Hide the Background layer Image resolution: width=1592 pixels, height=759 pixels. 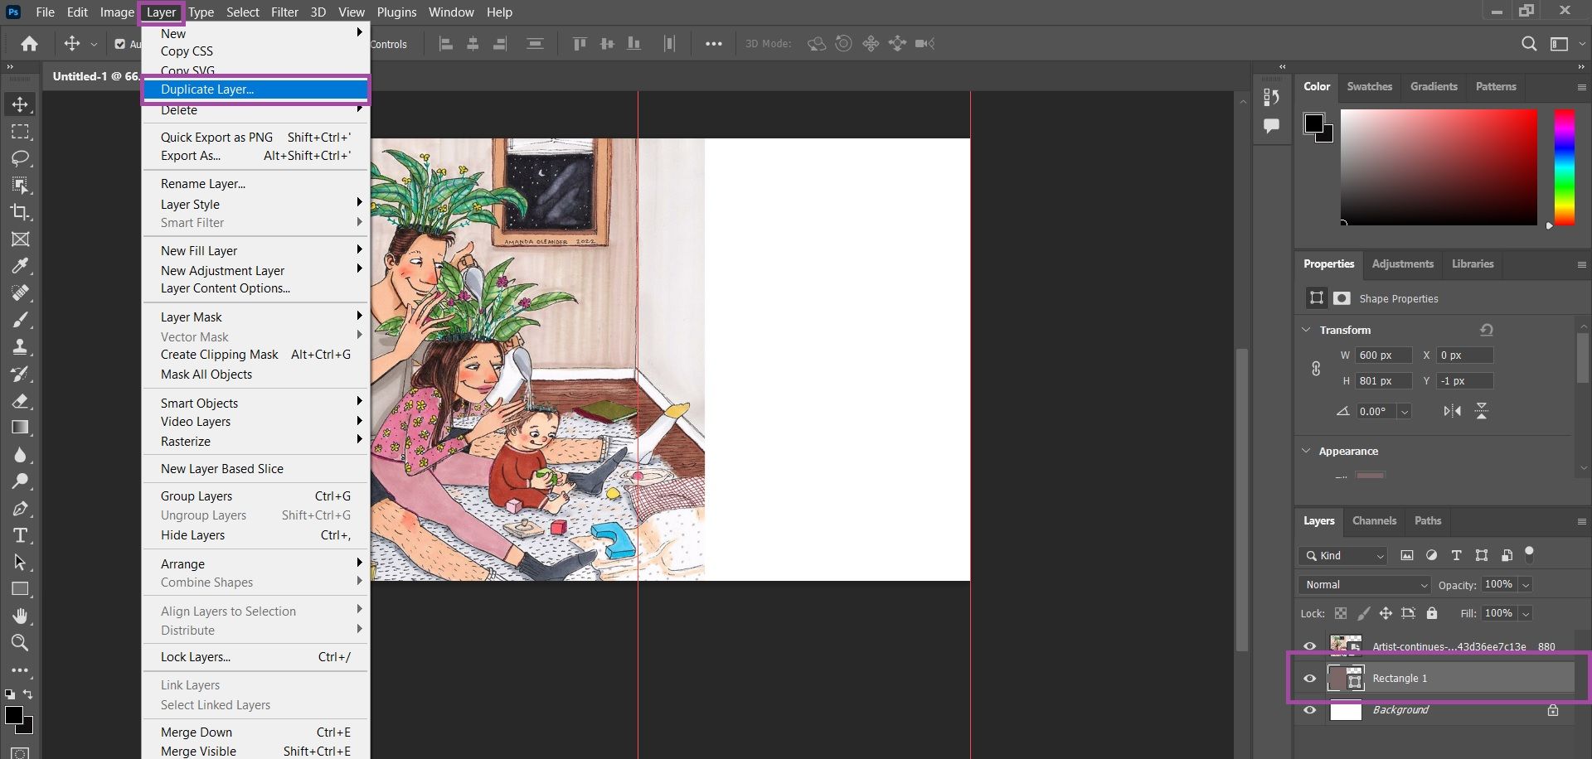pyautogui.click(x=1310, y=710)
